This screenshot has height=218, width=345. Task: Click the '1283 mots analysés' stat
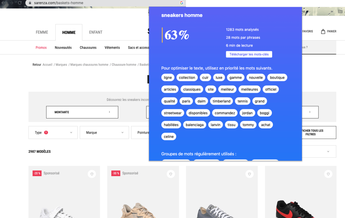[242, 30]
